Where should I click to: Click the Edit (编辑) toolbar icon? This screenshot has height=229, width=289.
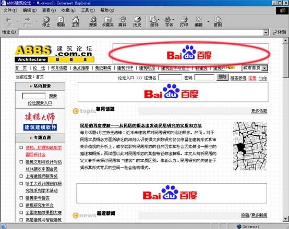point(199,21)
